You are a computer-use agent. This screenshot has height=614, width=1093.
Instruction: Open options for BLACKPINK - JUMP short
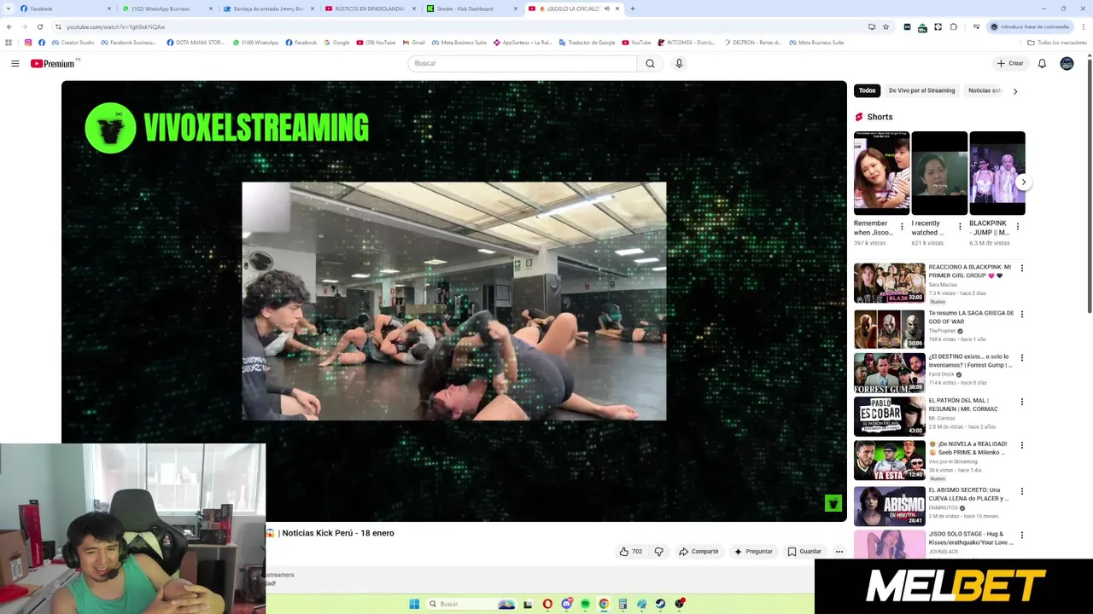(x=1017, y=226)
